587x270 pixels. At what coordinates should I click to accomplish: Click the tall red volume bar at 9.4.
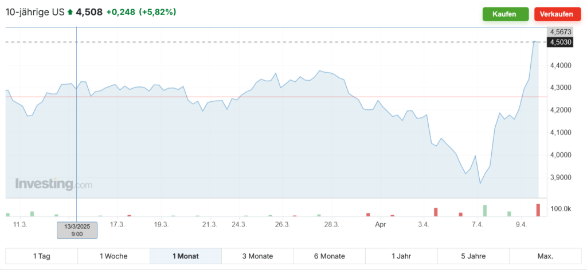538,210
